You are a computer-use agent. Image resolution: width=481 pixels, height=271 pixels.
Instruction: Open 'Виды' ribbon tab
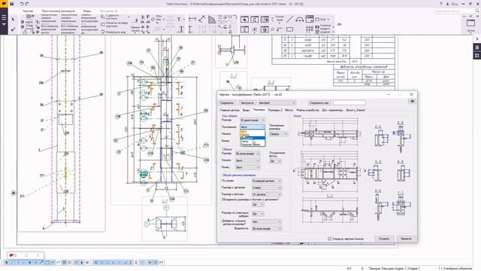pyautogui.click(x=87, y=11)
